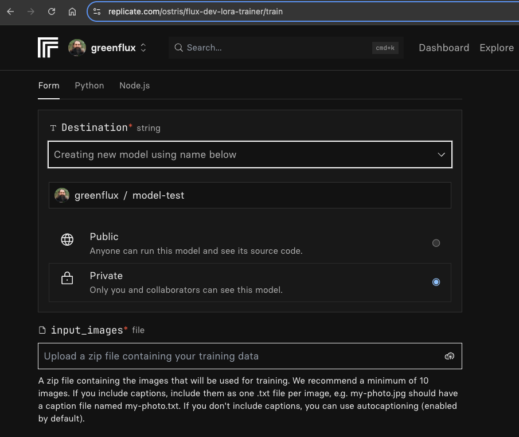Expand the greenflux account switcher

(143, 48)
